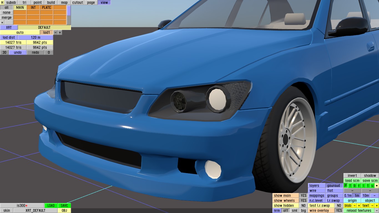Open the XRT_DEFAULT skin selector
Image resolution: width=379 pixels, height=213 pixels.
(36, 211)
